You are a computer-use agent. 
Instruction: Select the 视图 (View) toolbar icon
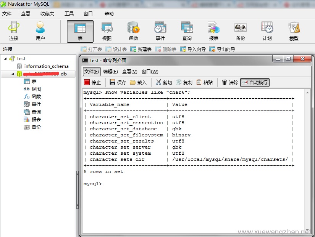(107, 31)
